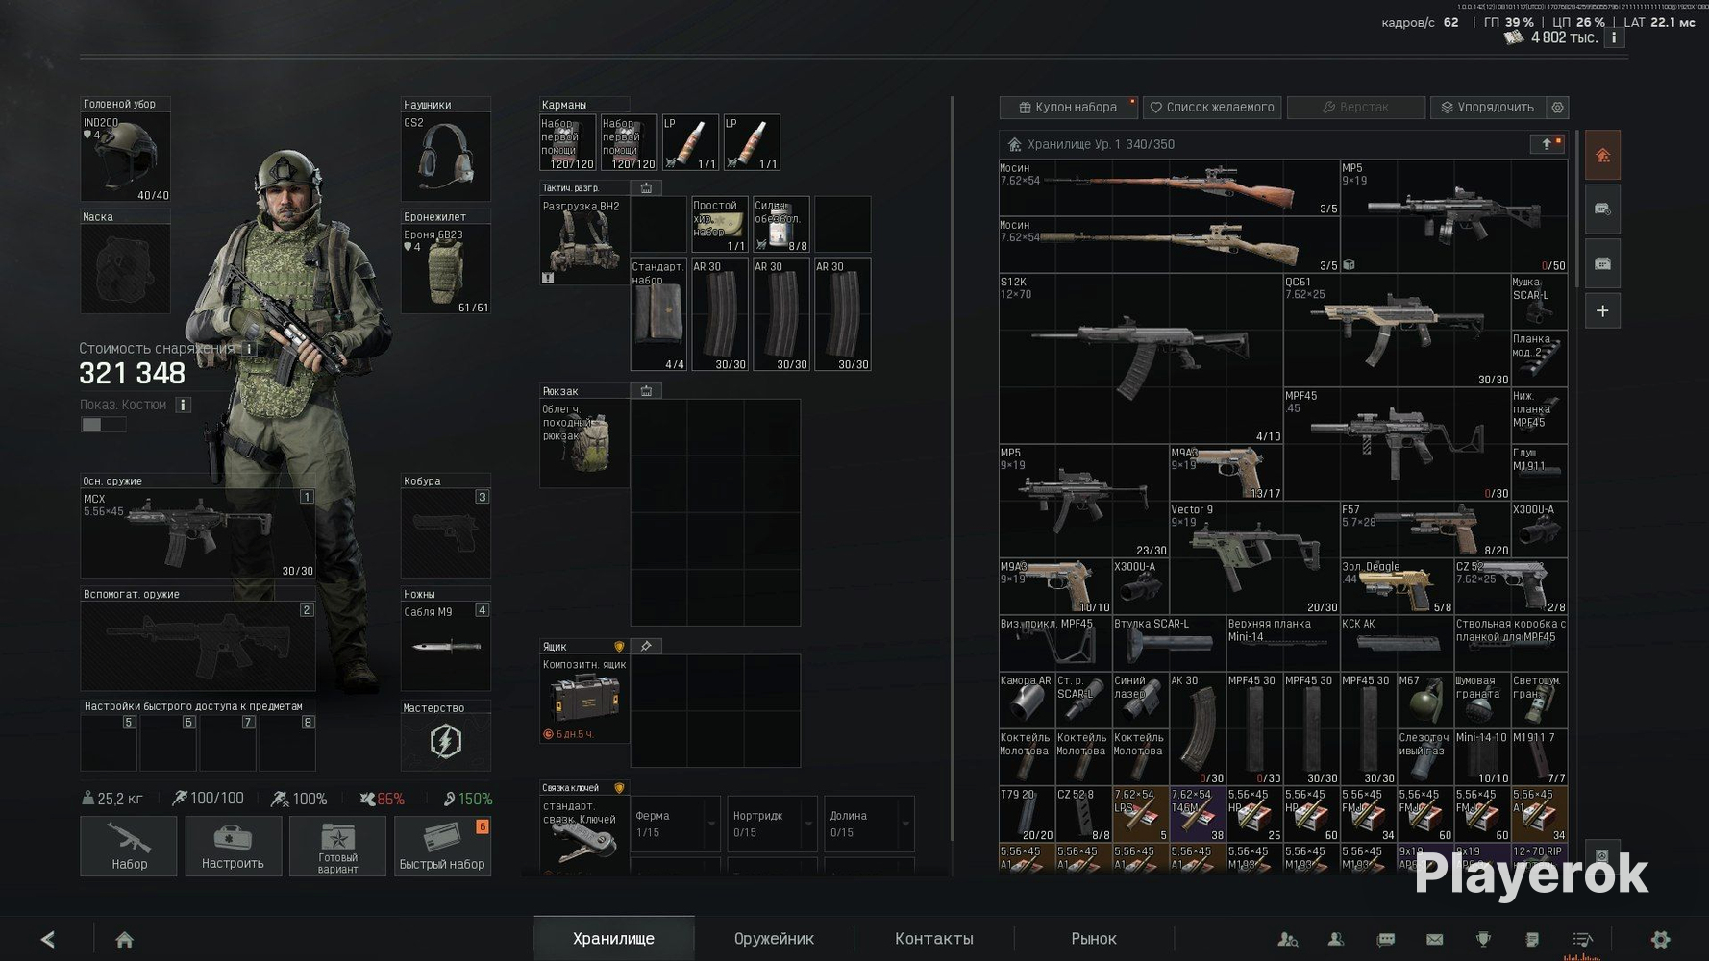Open the Список желаемого wishlist
This screenshot has width=1709, height=961.
coord(1212,108)
